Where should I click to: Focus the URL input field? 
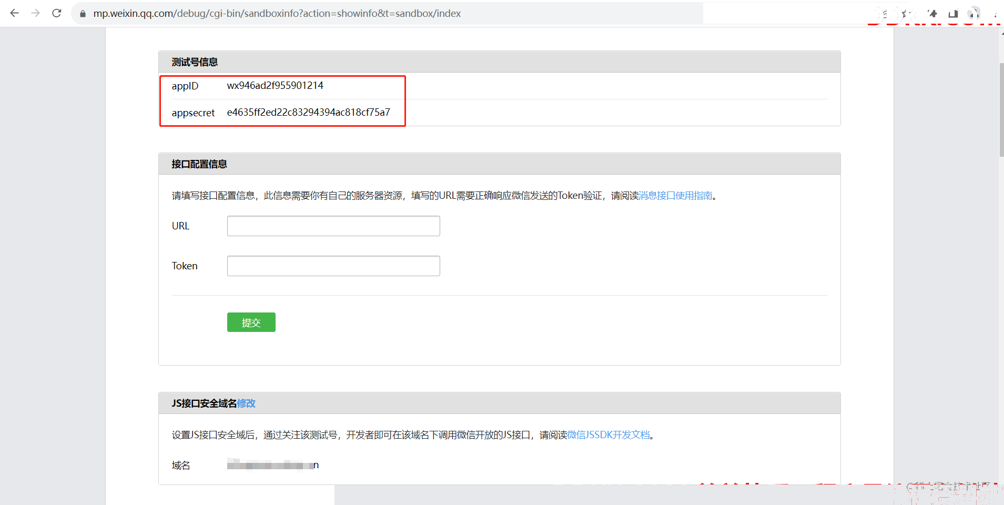point(333,226)
